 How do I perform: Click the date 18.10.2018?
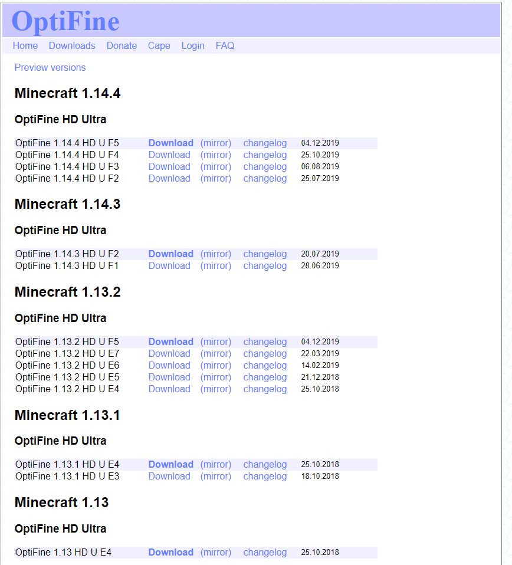pos(320,477)
